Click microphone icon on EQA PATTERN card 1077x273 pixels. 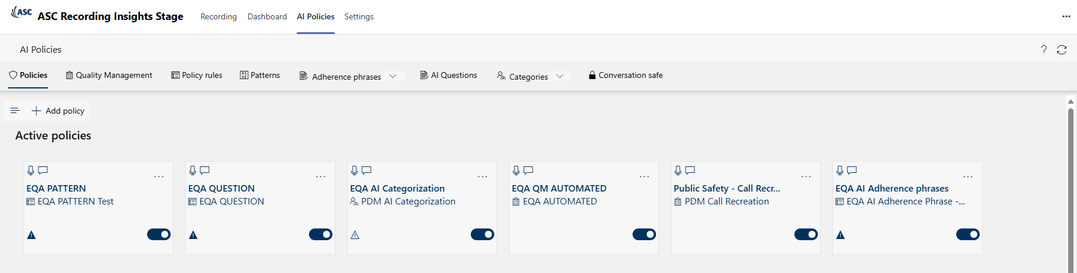pyautogui.click(x=31, y=170)
